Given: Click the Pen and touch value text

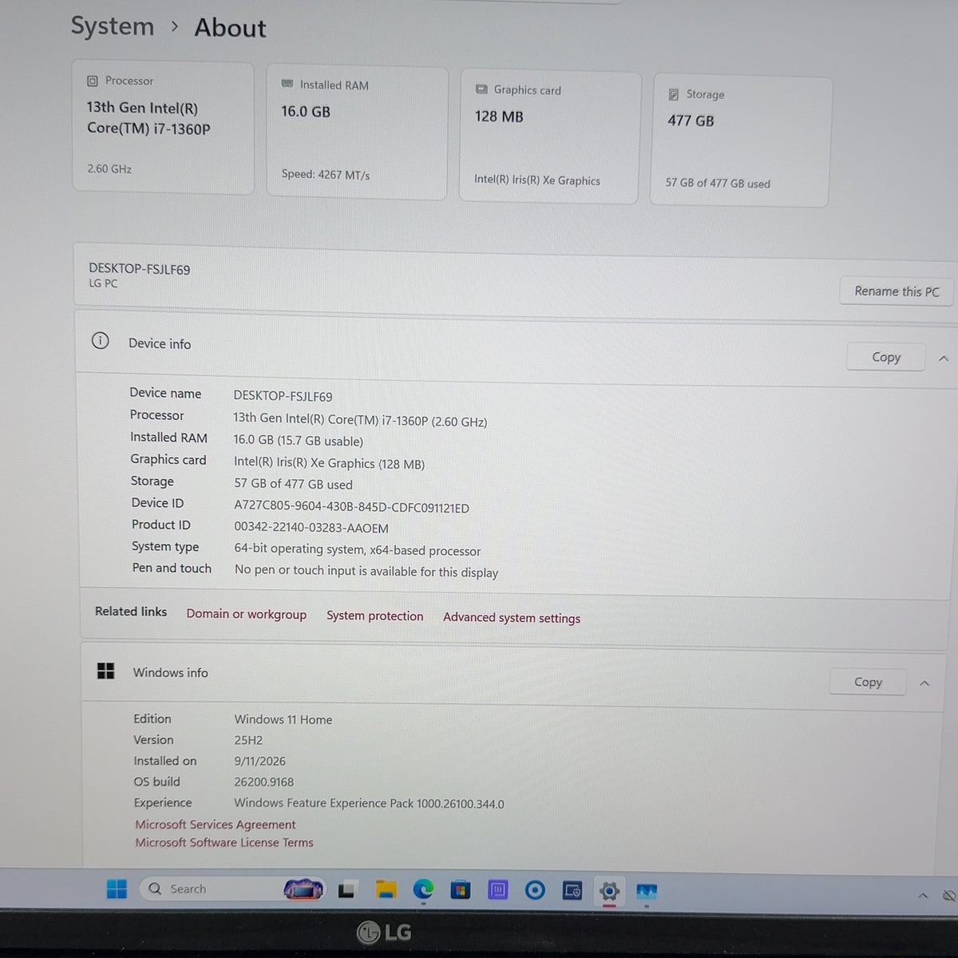Looking at the screenshot, I should pos(366,572).
